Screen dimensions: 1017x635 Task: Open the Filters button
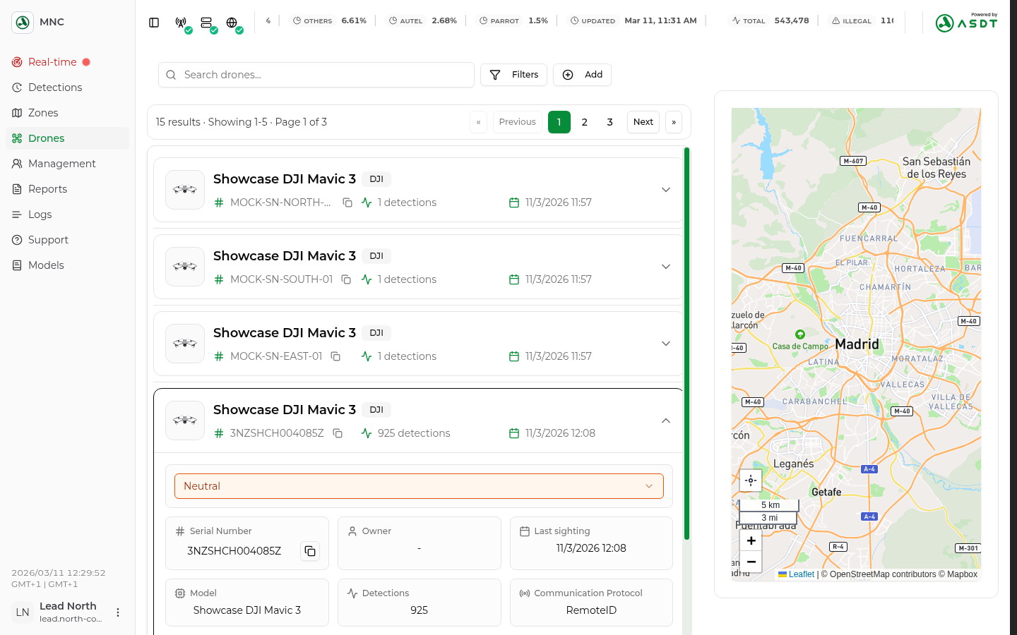tap(513, 75)
